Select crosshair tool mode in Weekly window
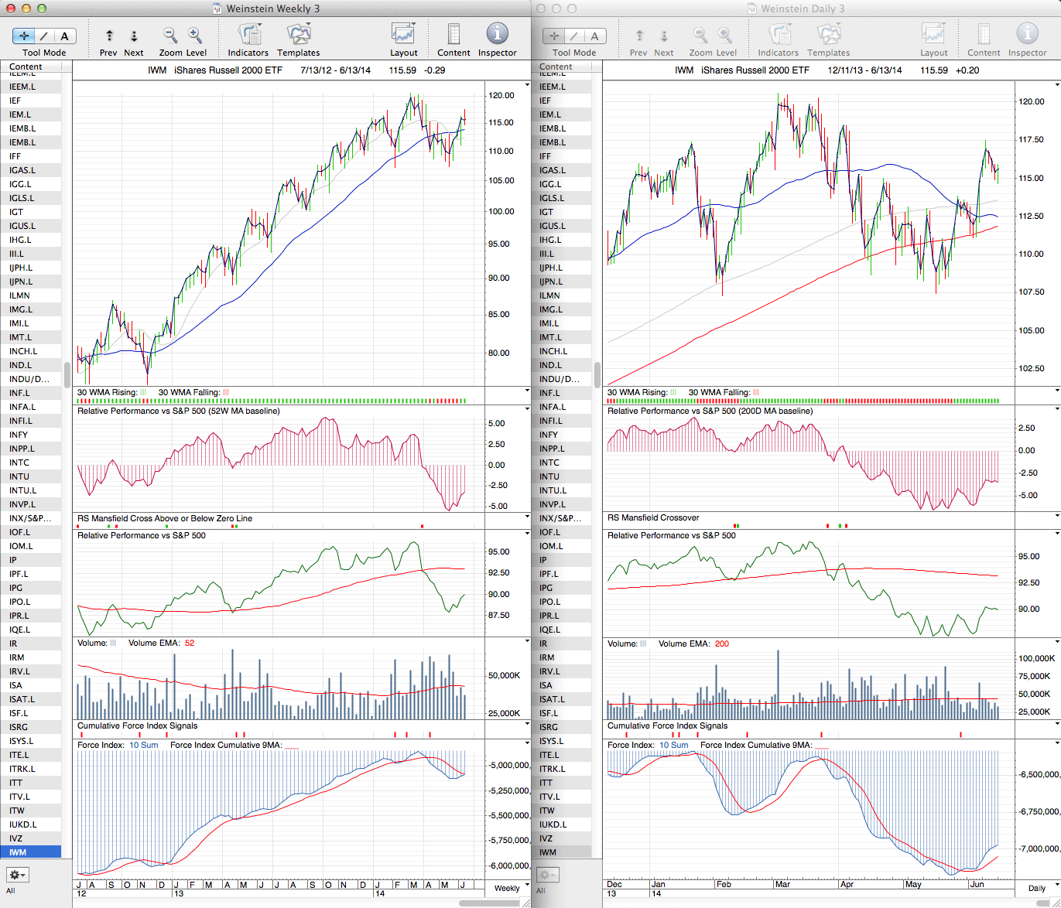Viewport: 1061px width, 908px height. [x=24, y=36]
